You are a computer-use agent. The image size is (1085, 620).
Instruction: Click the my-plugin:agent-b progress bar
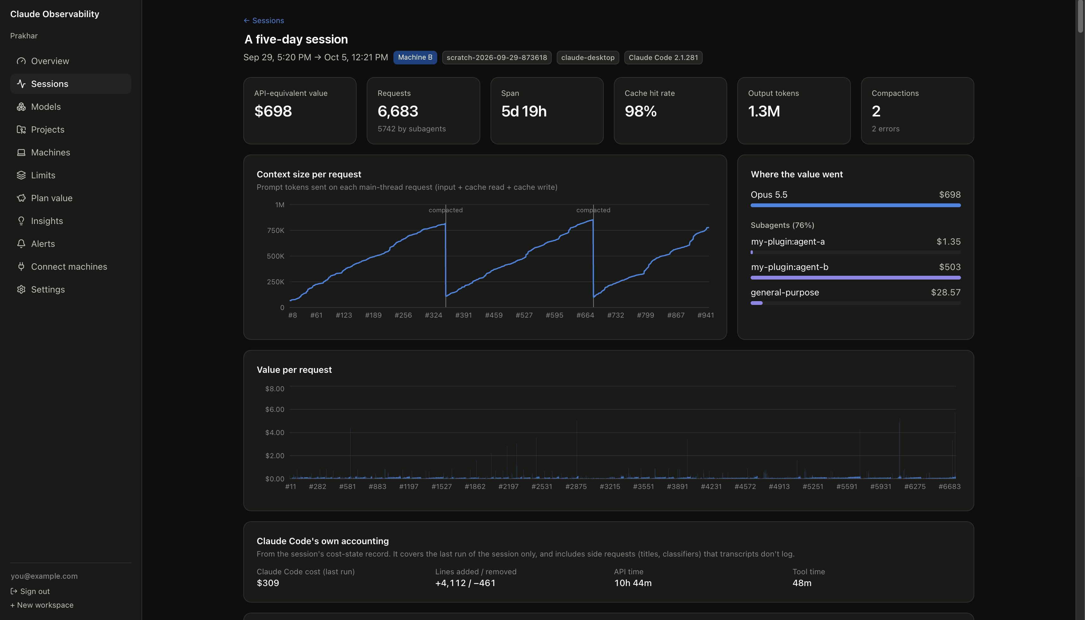pyautogui.click(x=856, y=278)
